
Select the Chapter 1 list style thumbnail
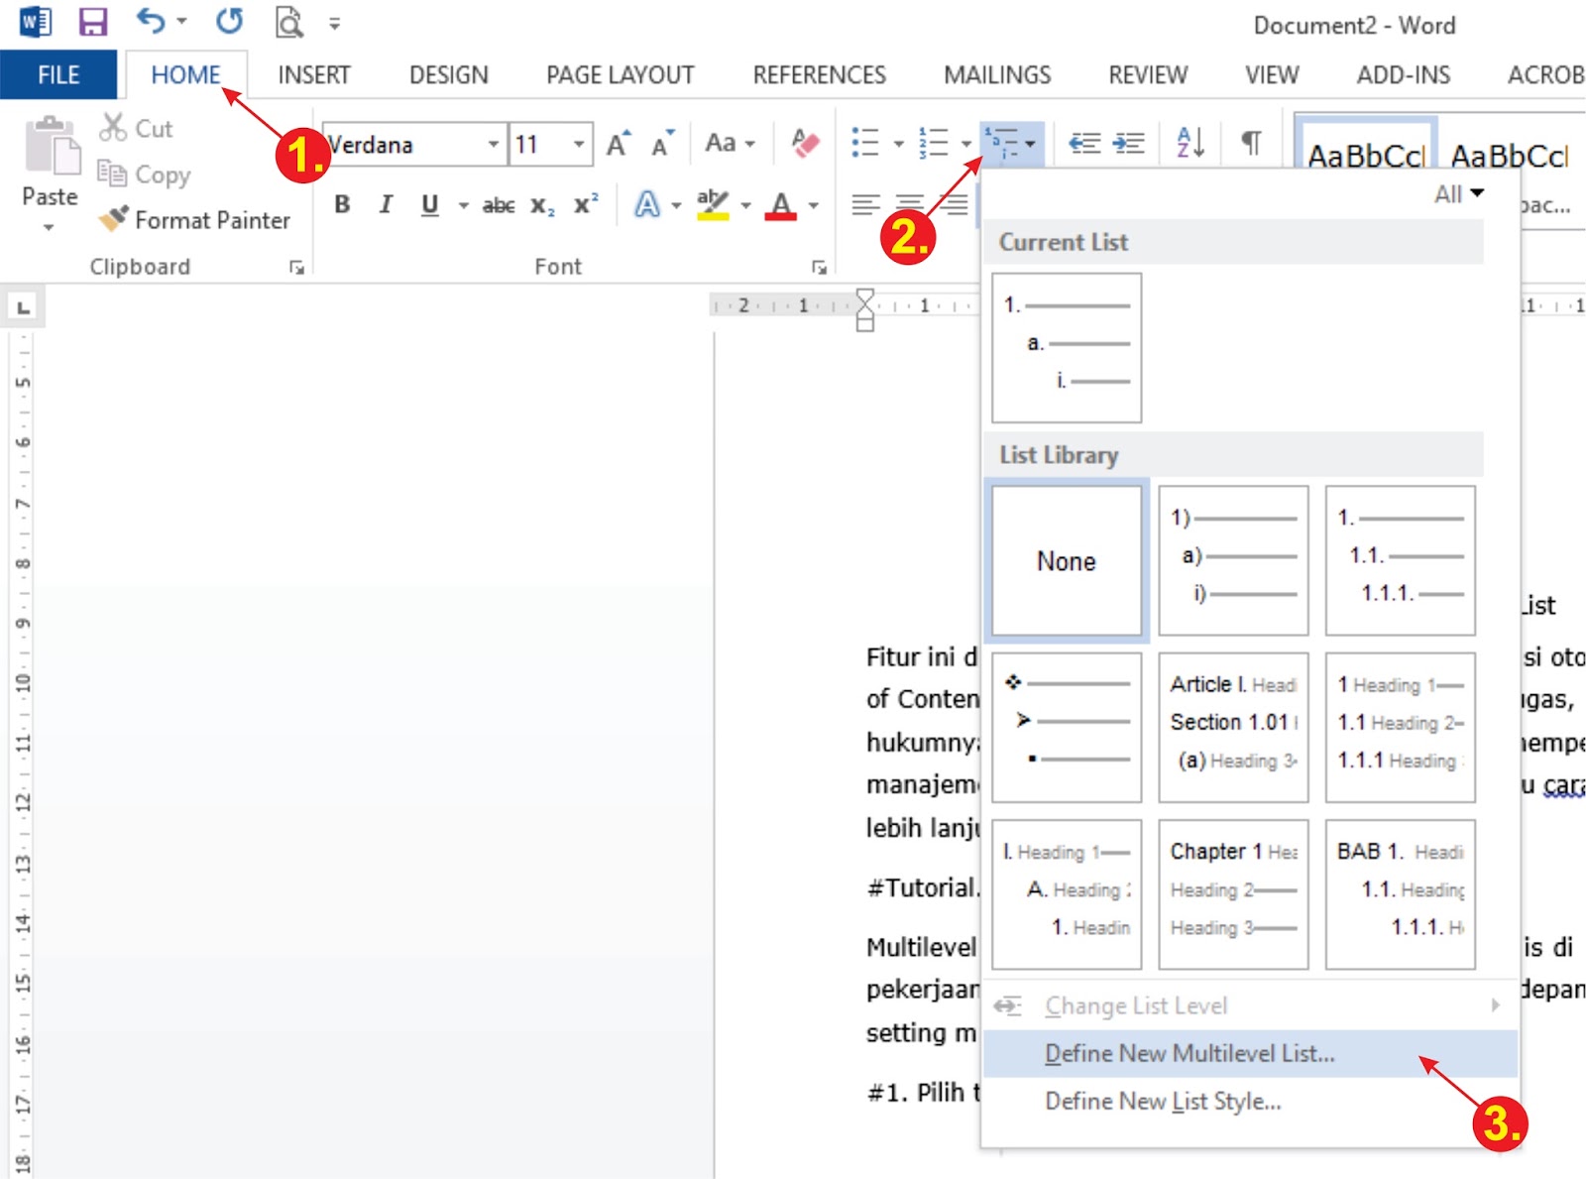pos(1232,889)
